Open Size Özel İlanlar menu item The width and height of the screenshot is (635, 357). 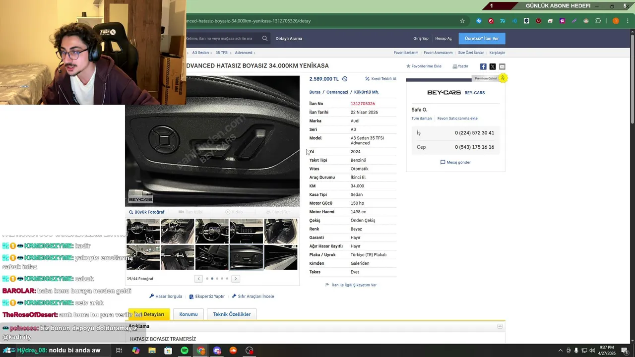coord(471,53)
